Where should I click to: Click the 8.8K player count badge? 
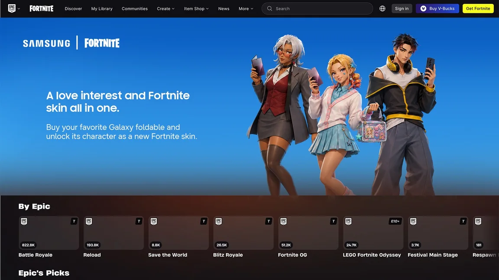156,245
